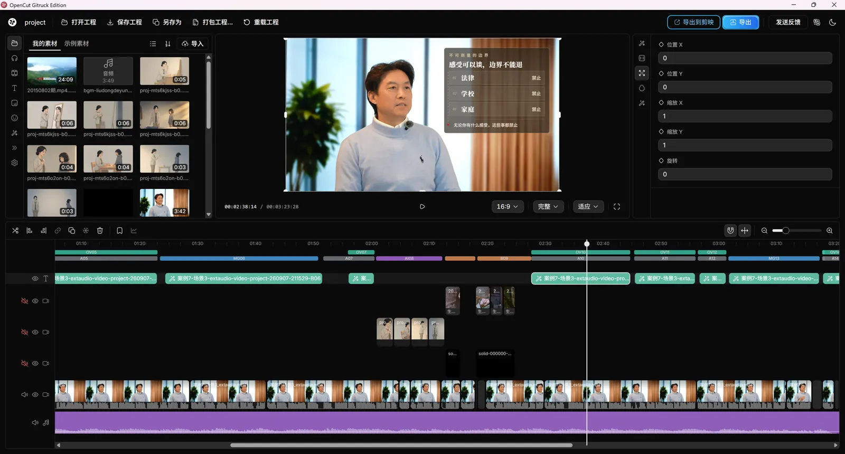Click the rotation 旋转 keyframe diamond
845x454 pixels.
[x=661, y=160]
